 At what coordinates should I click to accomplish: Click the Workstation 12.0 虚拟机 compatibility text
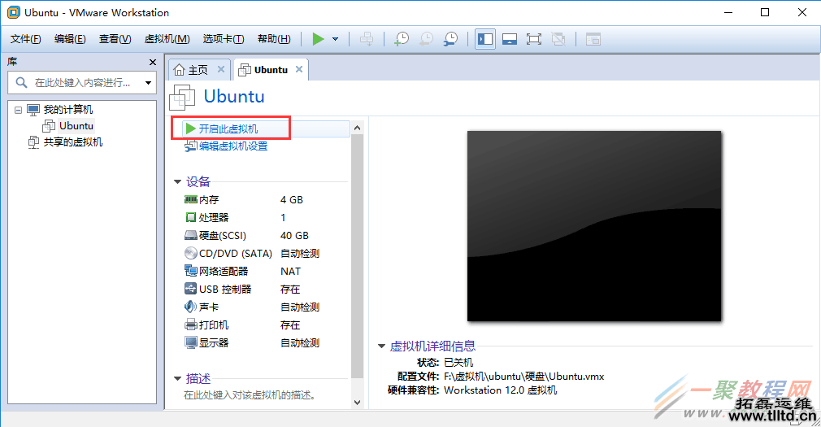[x=501, y=390]
